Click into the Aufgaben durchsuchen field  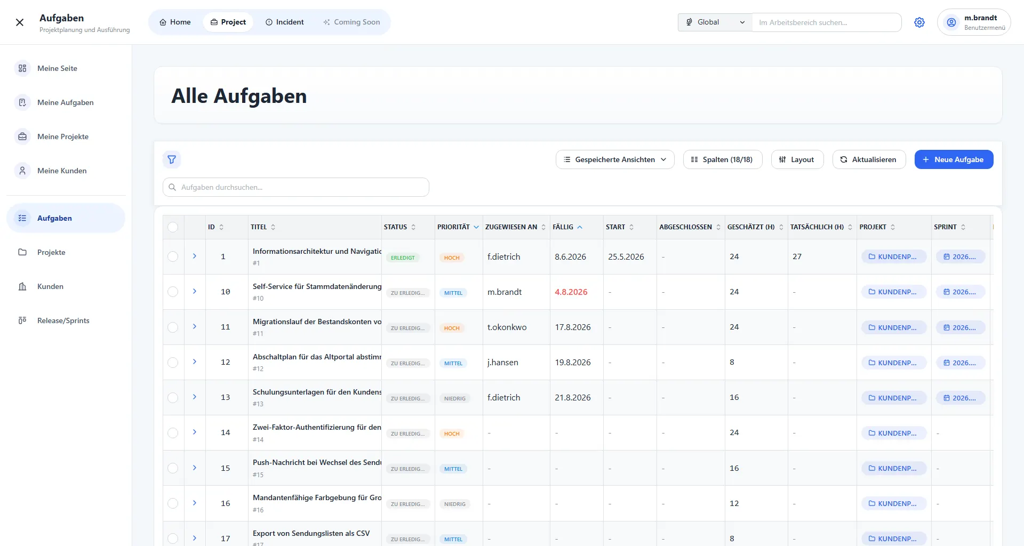click(x=296, y=187)
